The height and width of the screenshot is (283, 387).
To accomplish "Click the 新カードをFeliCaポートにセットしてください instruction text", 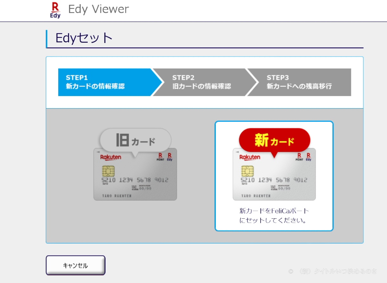I will (274, 216).
